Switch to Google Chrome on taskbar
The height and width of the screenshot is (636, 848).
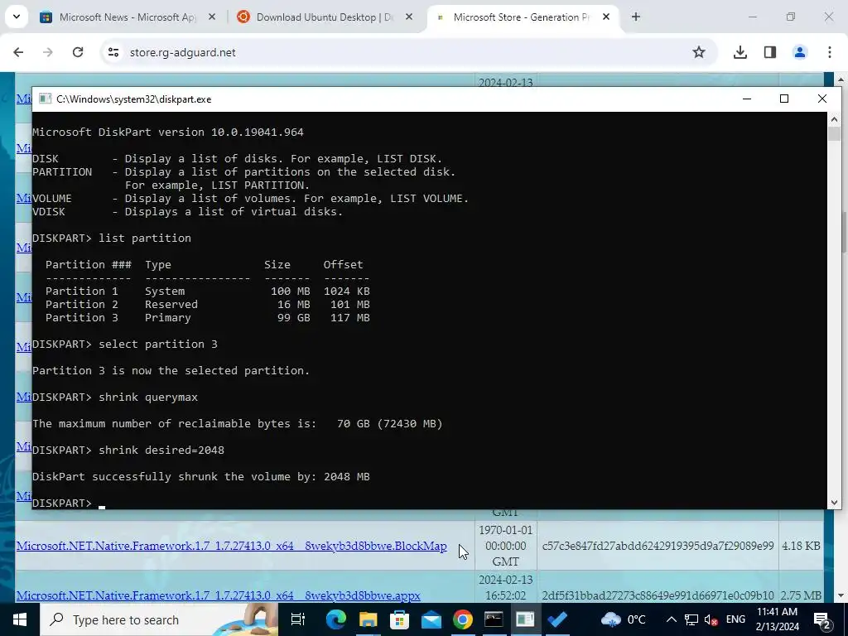point(462,619)
